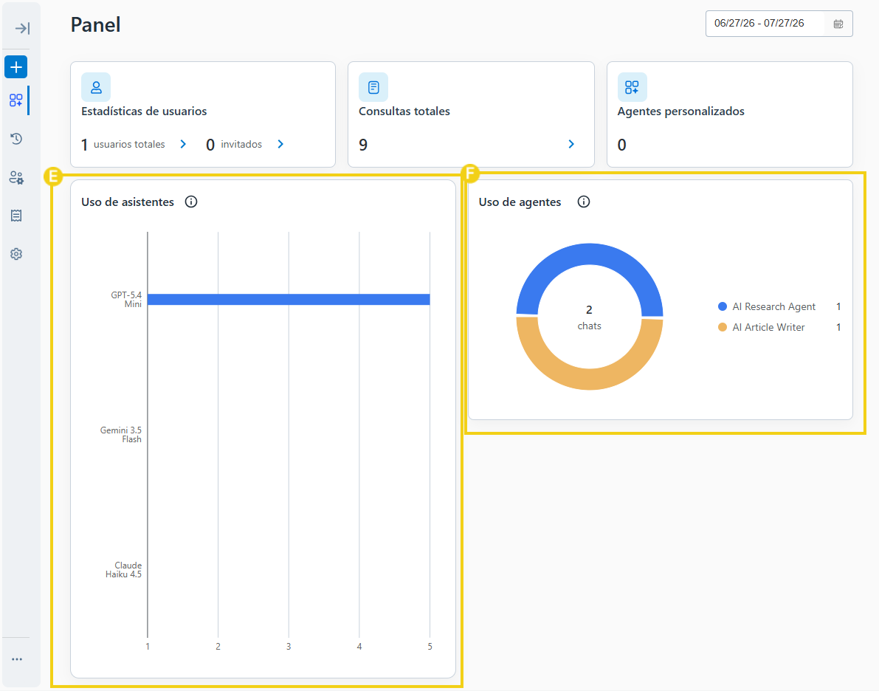Open usuarios totales details chevron
The image size is (879, 691).
(183, 144)
